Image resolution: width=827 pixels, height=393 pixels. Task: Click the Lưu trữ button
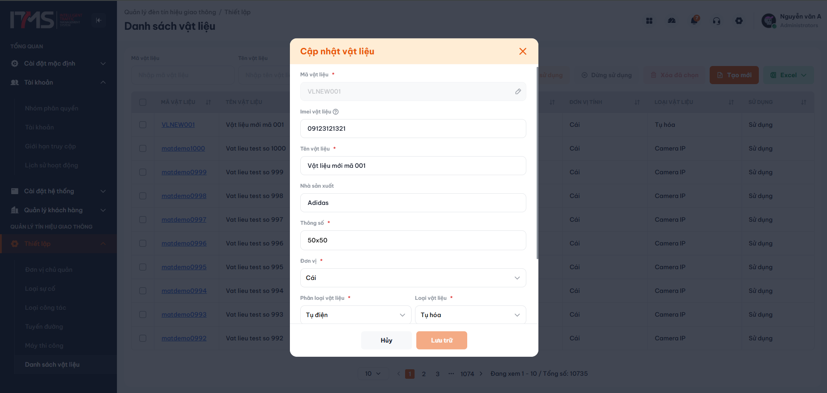tap(442, 340)
